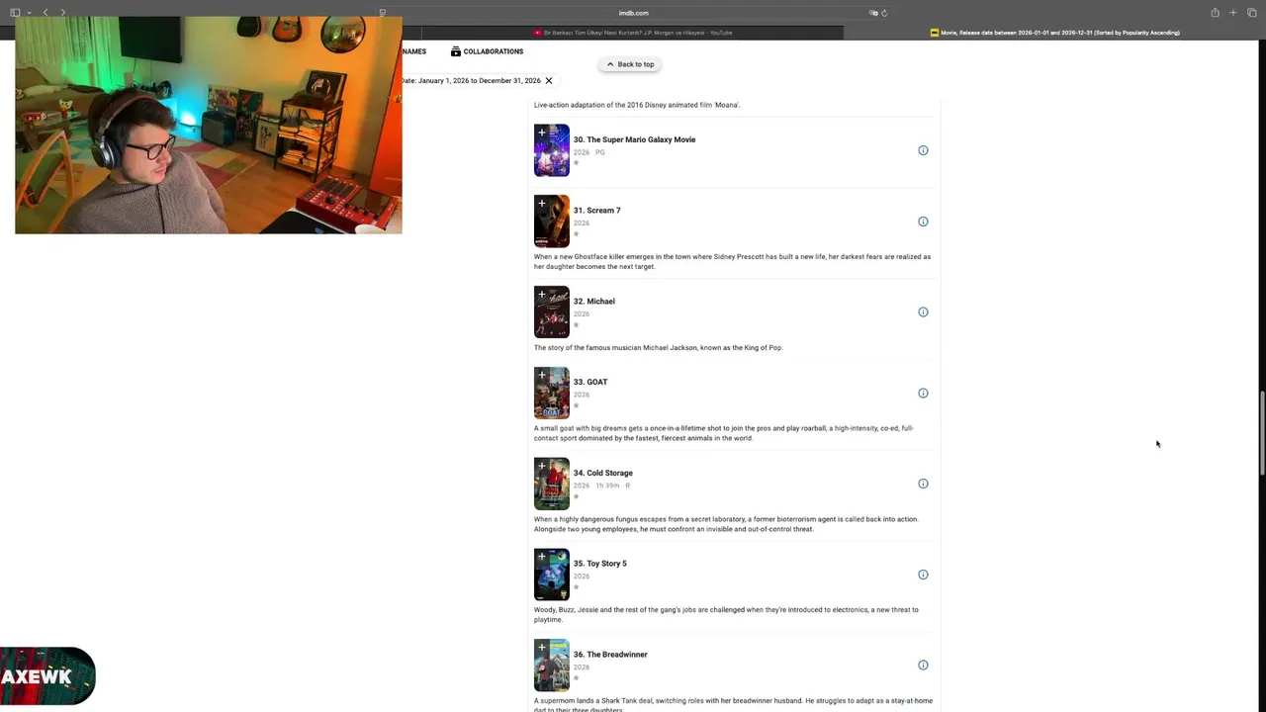1266x712 pixels.
Task: Open the Michael title link
Action: click(x=594, y=302)
